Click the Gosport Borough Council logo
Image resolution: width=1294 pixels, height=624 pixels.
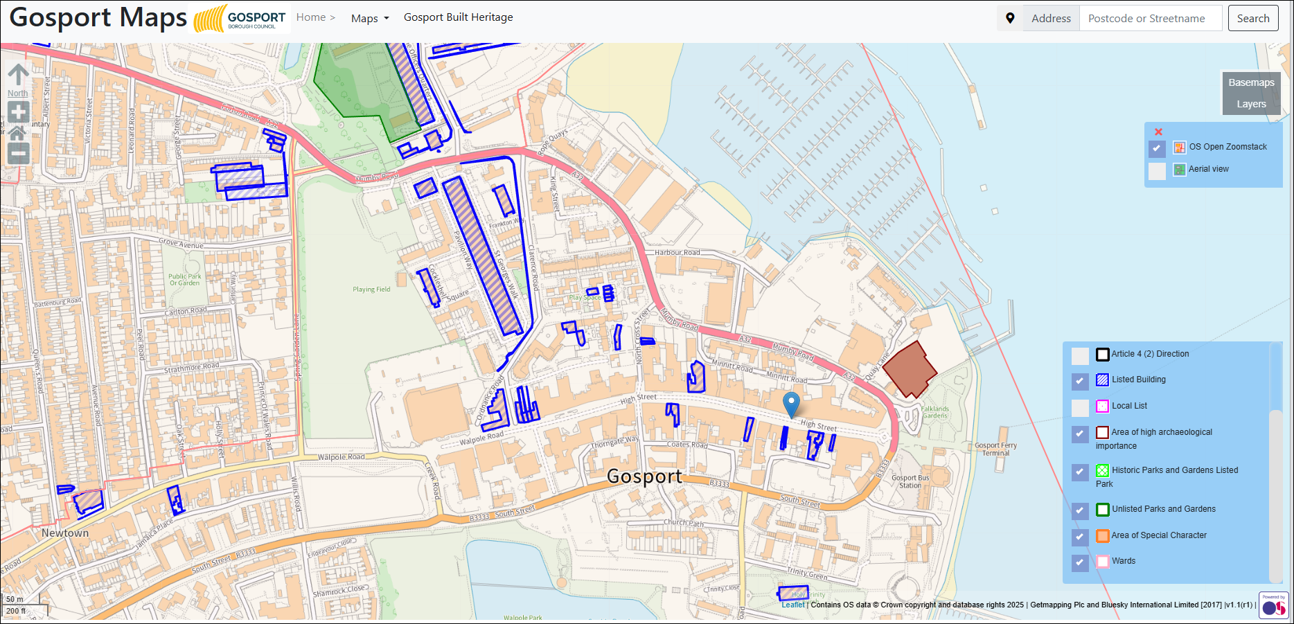coord(240,19)
